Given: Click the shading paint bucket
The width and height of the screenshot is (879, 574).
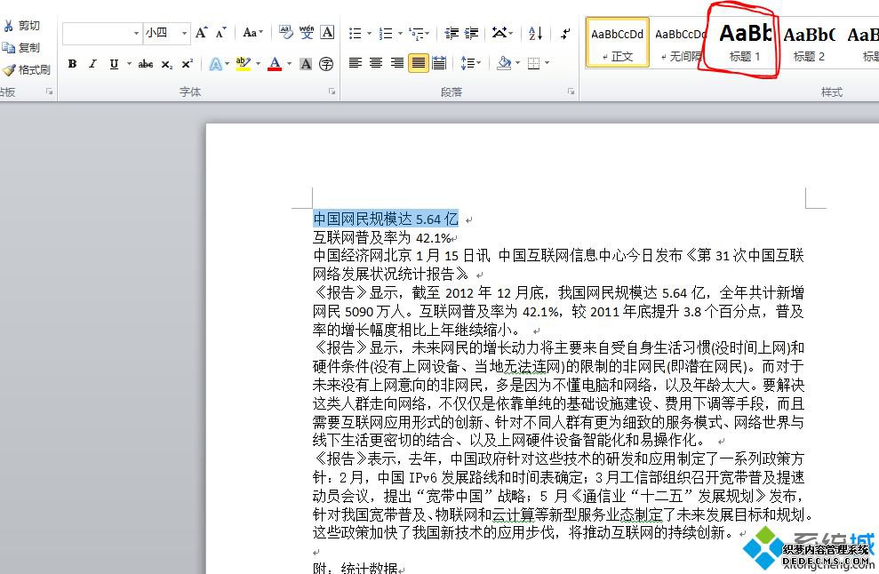Looking at the screenshot, I should click(504, 63).
